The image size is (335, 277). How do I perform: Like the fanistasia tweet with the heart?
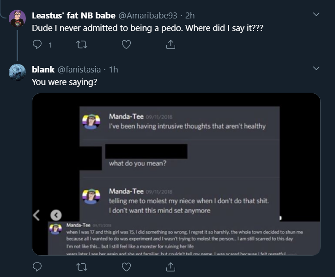[x=126, y=266]
